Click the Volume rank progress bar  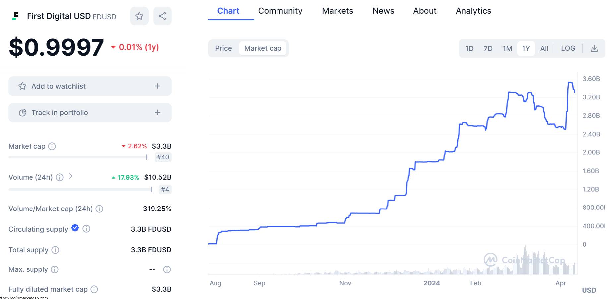(80, 190)
